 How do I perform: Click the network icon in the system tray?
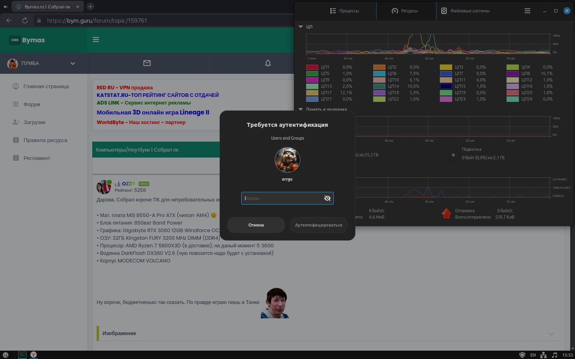click(543, 355)
